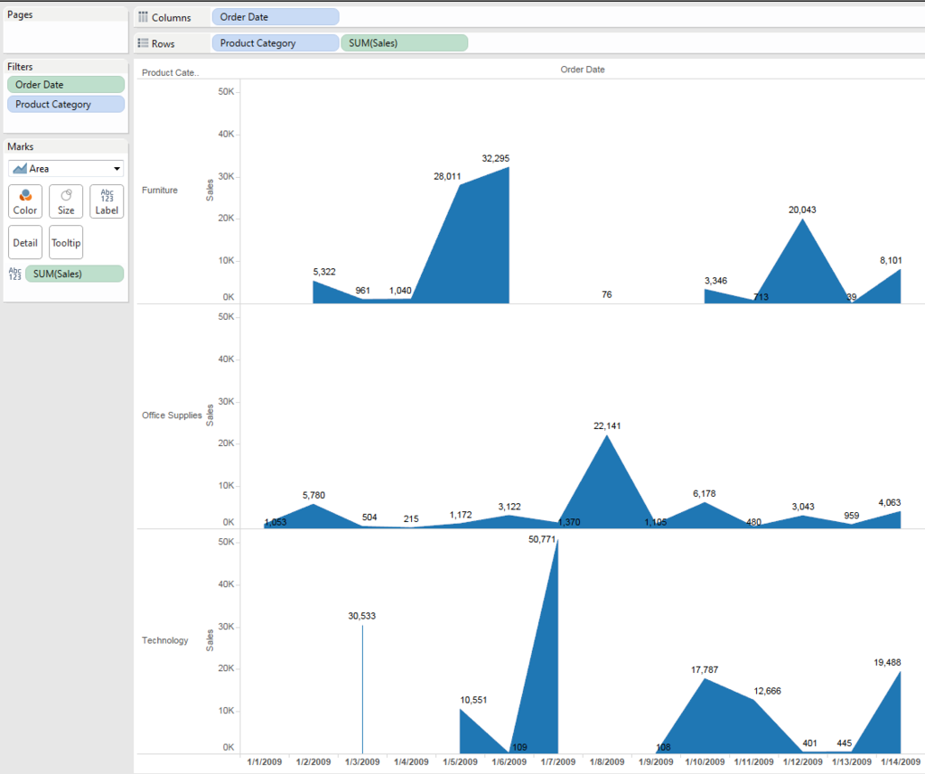
Task: Click the 12,666 label in Technology chart
Action: (x=767, y=692)
